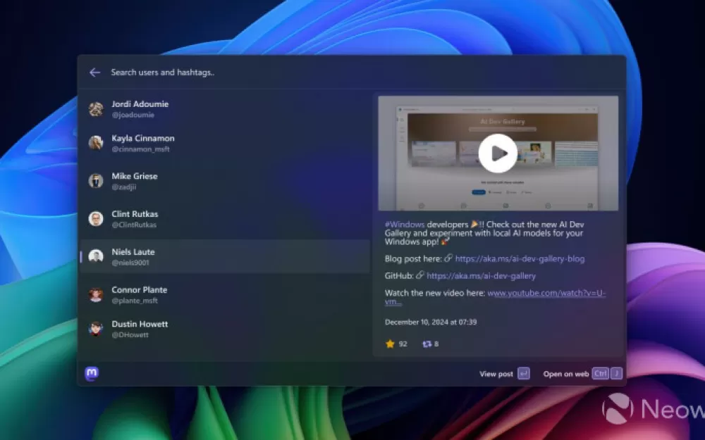The image size is (705, 440).
Task: Choose user Niels Laute by name
Action: (133, 252)
